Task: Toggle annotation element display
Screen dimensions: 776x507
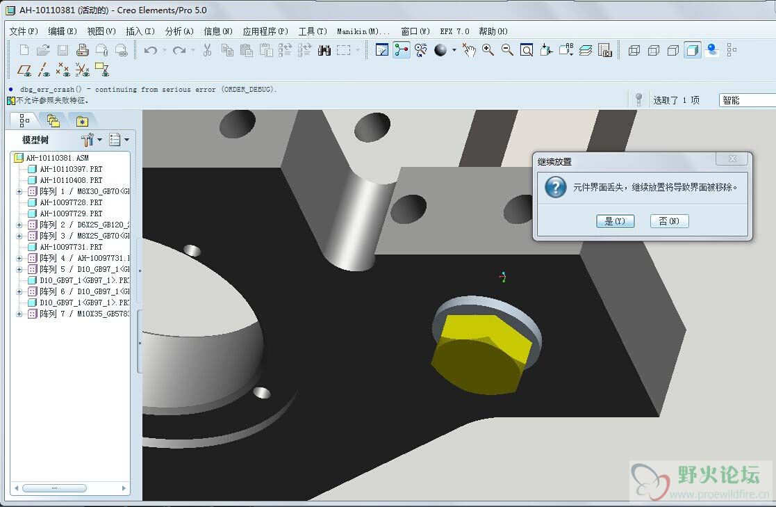Action: pos(102,70)
